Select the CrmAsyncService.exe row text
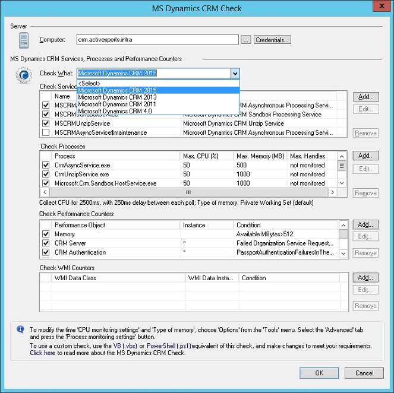 (83, 165)
